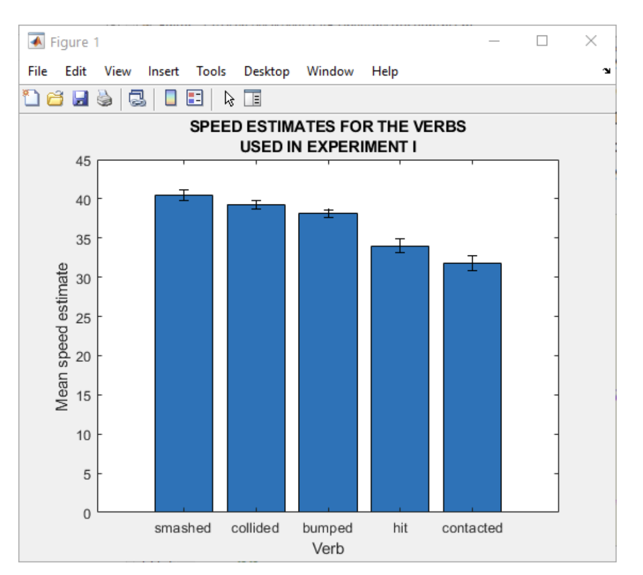Enable plot edit mode with arrow tool

point(230,99)
